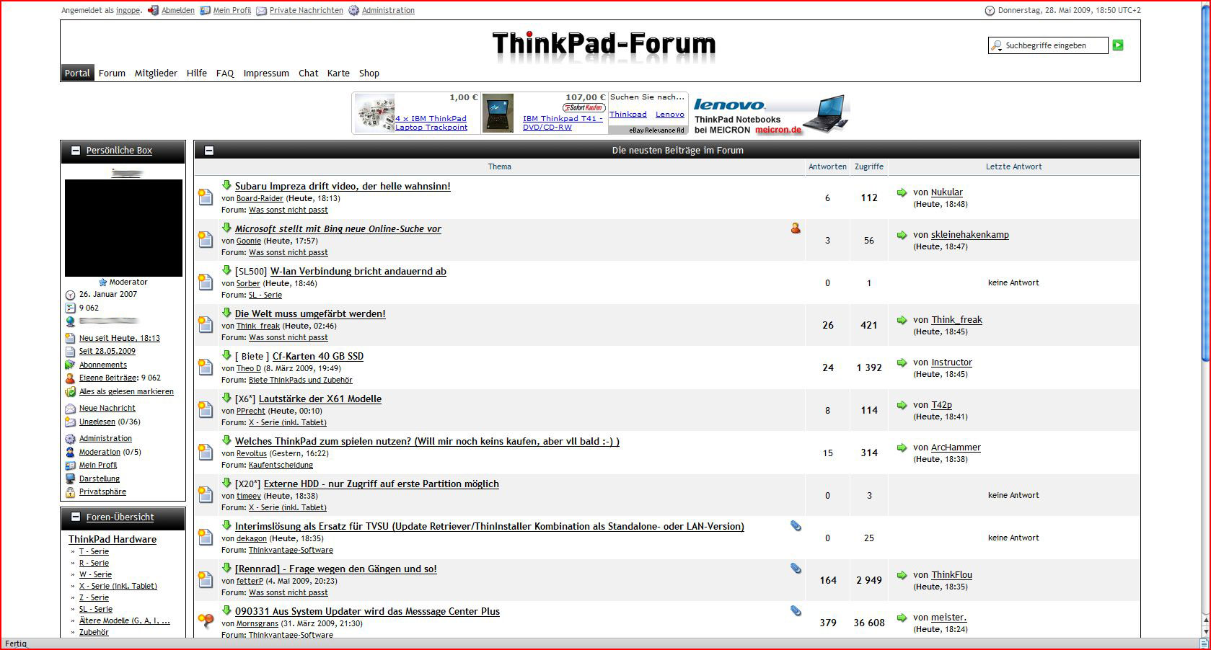The width and height of the screenshot is (1211, 650).
Task: Open Ungelesen messages link
Action: [97, 422]
